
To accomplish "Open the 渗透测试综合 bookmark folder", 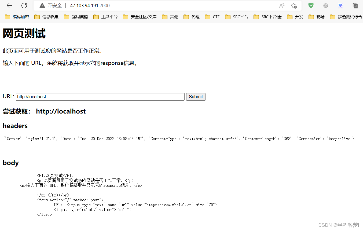I will pyautogui.click(x=346, y=17).
